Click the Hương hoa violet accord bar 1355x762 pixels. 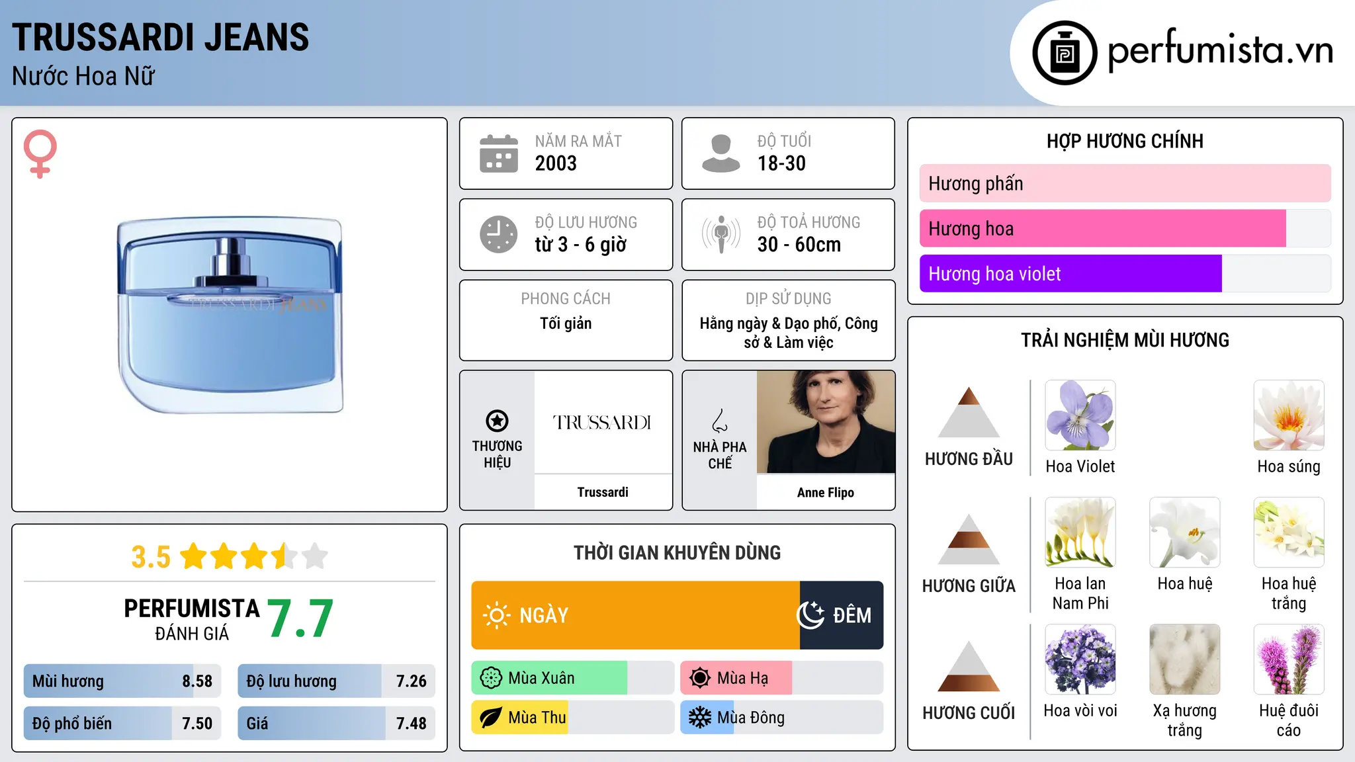pyautogui.click(x=1125, y=273)
